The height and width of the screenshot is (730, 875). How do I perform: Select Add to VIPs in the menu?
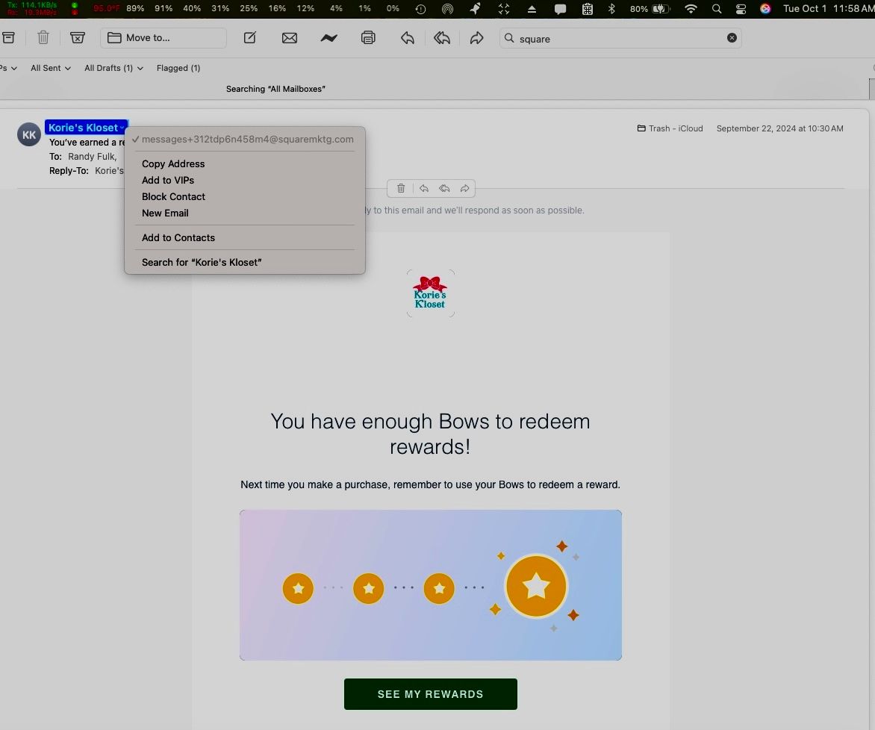click(x=168, y=180)
